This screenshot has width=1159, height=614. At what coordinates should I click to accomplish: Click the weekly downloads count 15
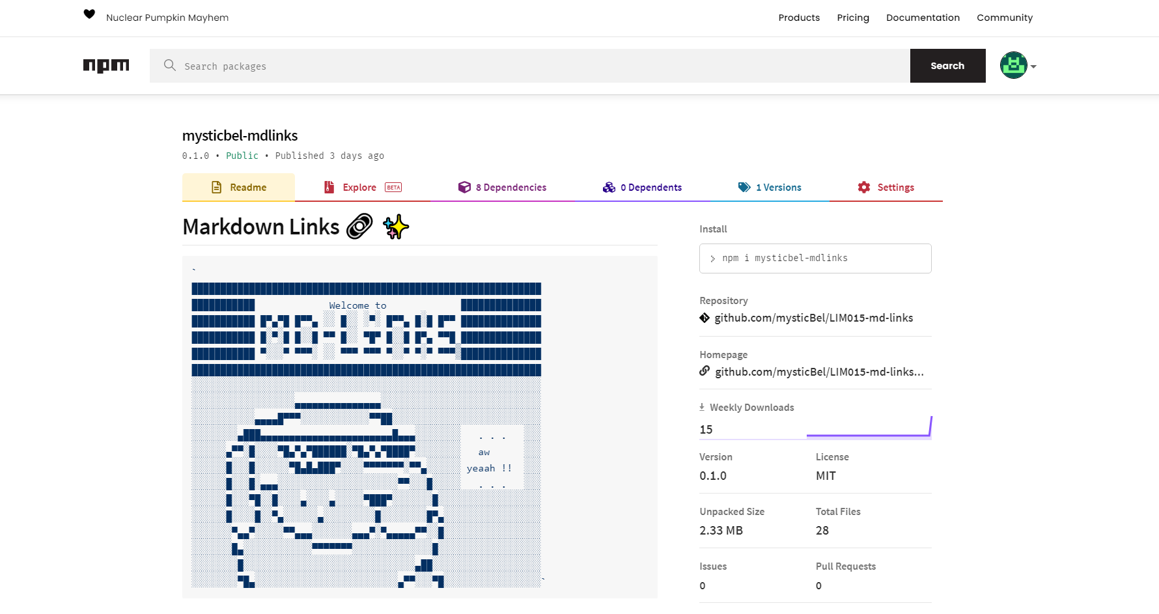[x=706, y=430]
